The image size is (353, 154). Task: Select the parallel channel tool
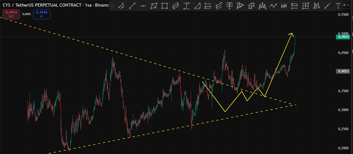point(176,6)
